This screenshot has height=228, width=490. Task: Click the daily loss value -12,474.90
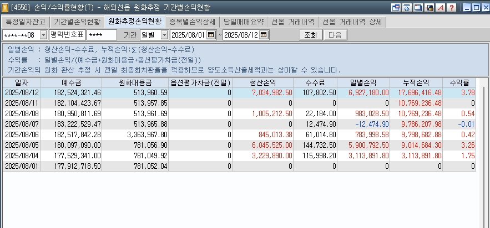pyautogui.click(x=372, y=125)
